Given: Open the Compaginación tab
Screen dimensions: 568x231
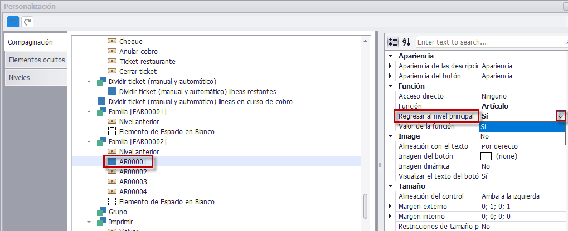Looking at the screenshot, I should click(36, 42).
